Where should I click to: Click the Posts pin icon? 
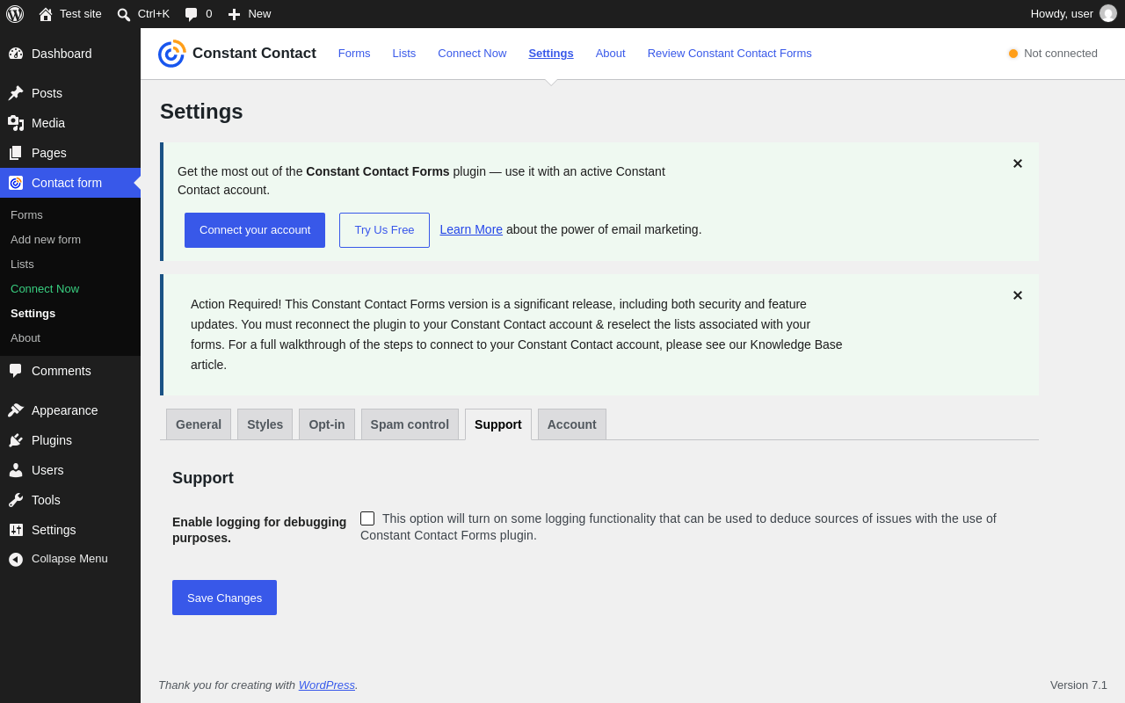pos(16,93)
